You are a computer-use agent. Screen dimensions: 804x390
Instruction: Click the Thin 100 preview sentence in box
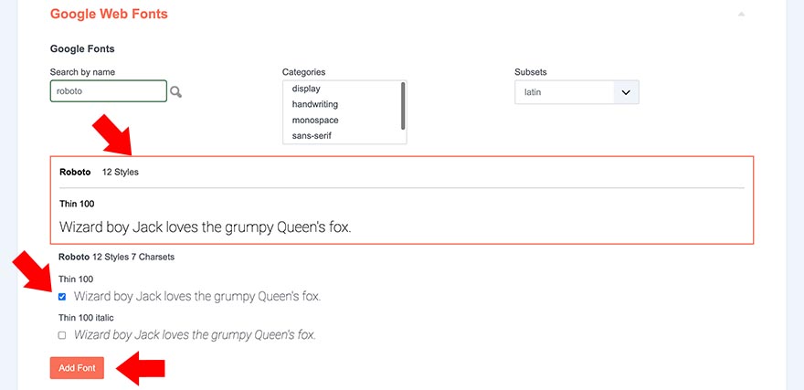(x=205, y=227)
